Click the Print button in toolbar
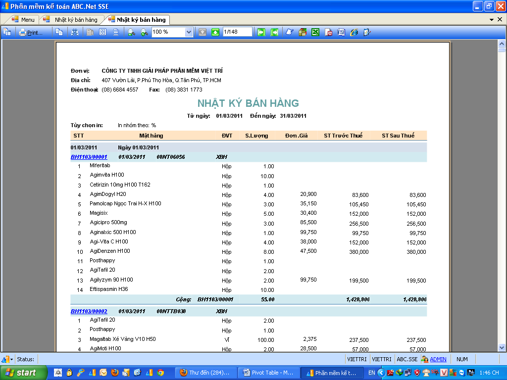The width and height of the screenshot is (507, 380). [x=31, y=33]
